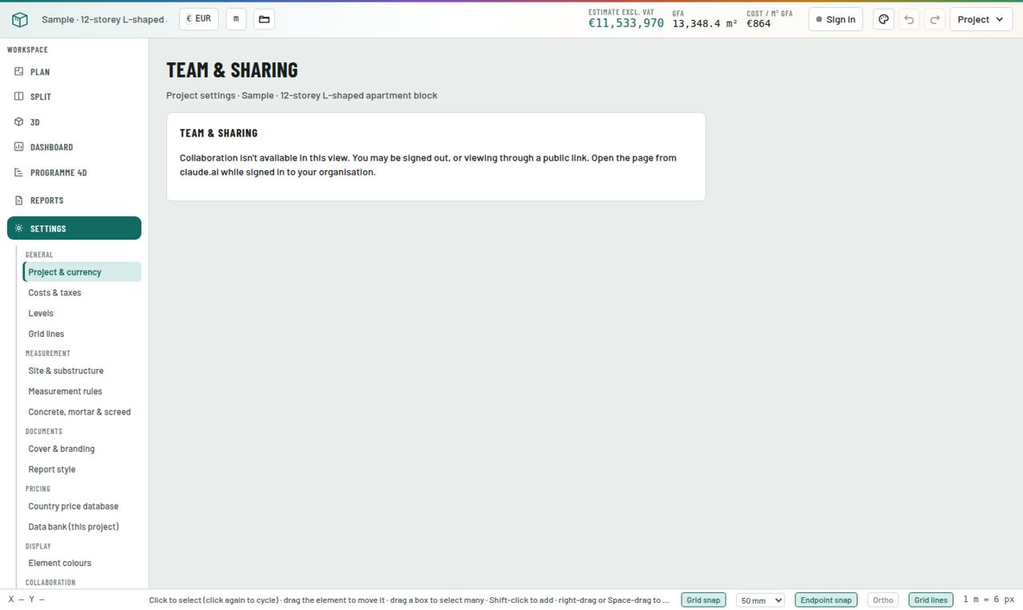This screenshot has width=1023, height=610.
Task: Open the project folder icon button
Action: (x=264, y=19)
